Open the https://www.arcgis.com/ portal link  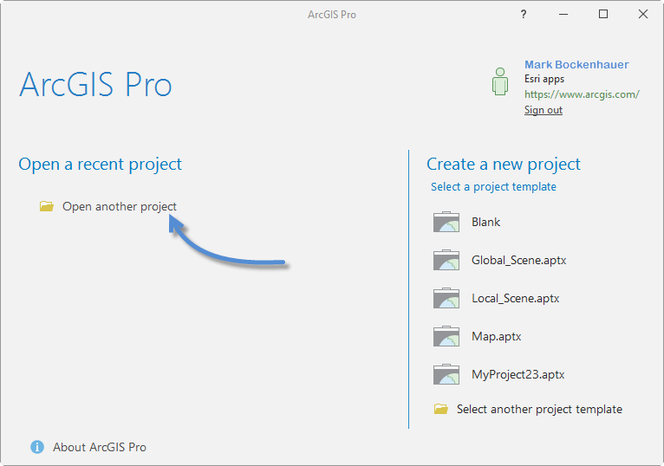[582, 94]
